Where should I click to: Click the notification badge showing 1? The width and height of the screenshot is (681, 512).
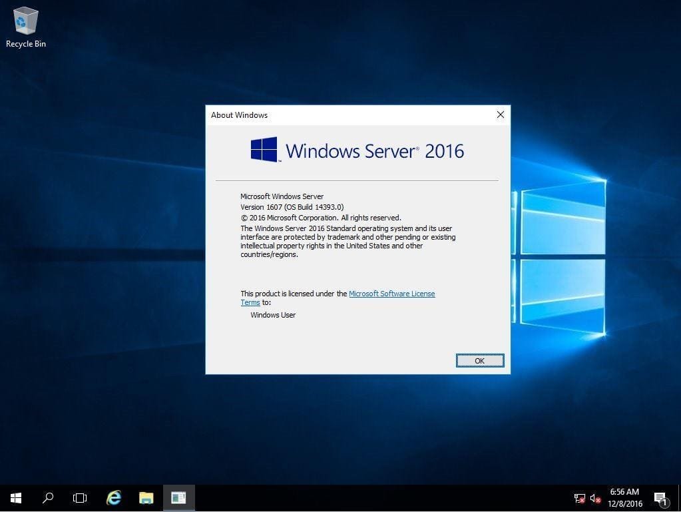(x=664, y=504)
